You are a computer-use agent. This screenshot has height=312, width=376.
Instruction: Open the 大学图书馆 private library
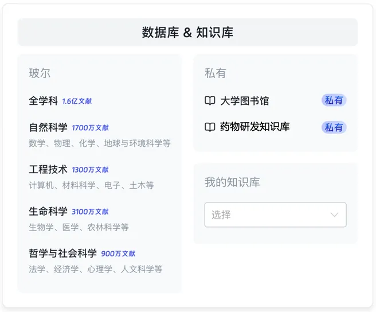pyautogui.click(x=244, y=101)
